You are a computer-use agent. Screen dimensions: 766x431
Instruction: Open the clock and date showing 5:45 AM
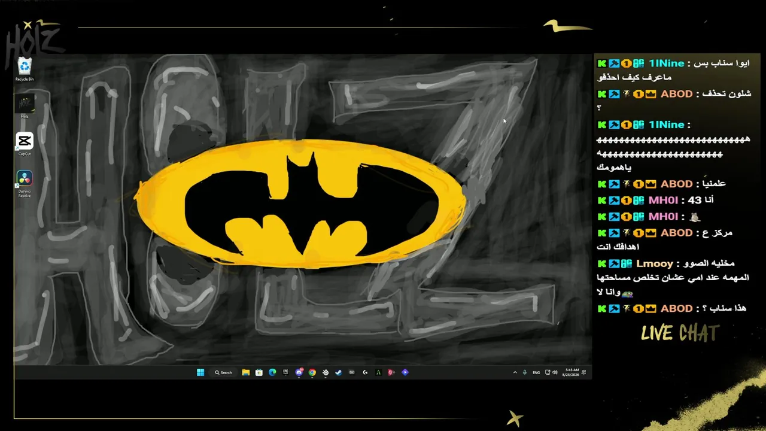[x=571, y=372]
